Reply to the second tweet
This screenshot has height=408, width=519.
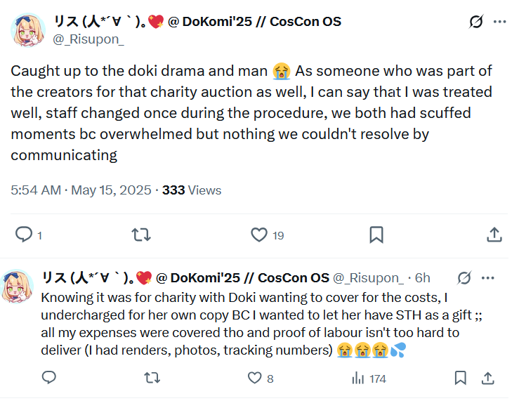tap(49, 378)
